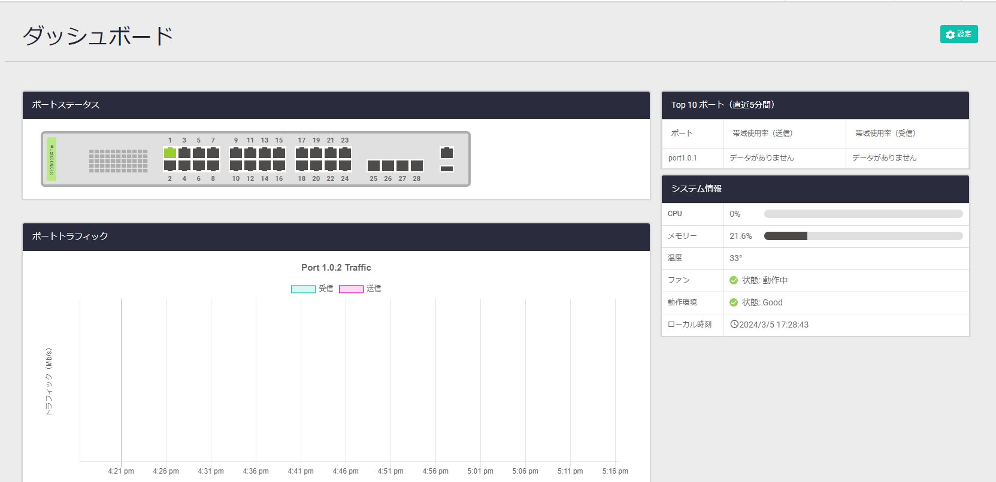The width and height of the screenshot is (996, 482).
Task: Click the SE250-28XTm green model label
Action: click(52, 159)
